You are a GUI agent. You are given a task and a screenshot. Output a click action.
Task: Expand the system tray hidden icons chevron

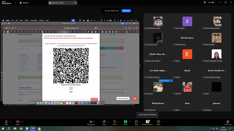[211, 128]
